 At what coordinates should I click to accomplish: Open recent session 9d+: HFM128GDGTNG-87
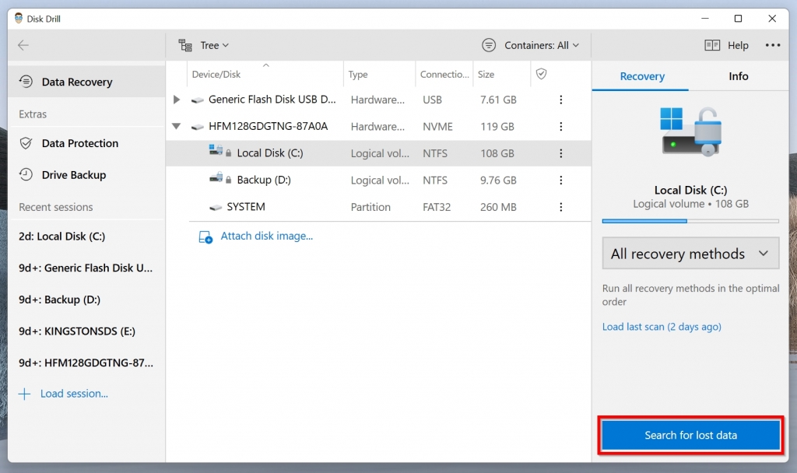click(86, 363)
